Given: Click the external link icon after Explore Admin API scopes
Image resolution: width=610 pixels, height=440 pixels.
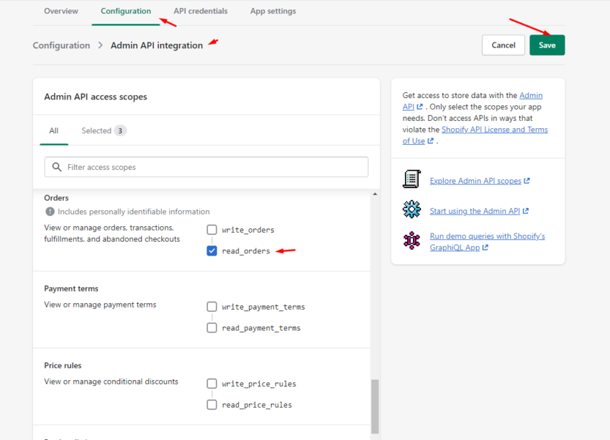Looking at the screenshot, I should (527, 181).
